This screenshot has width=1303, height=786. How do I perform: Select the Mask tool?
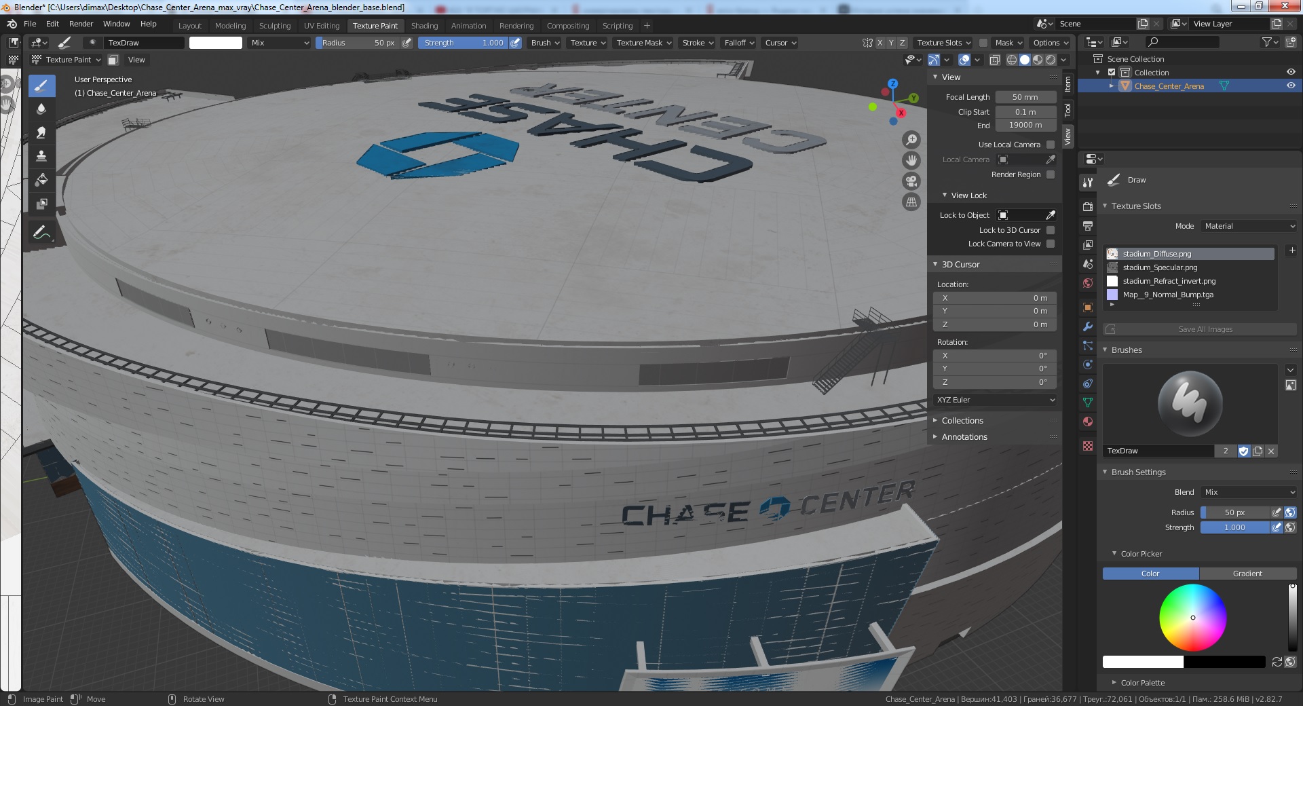click(41, 204)
